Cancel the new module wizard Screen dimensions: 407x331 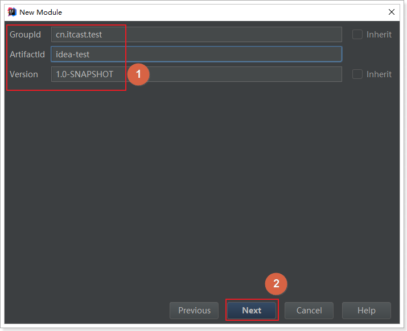coord(309,311)
